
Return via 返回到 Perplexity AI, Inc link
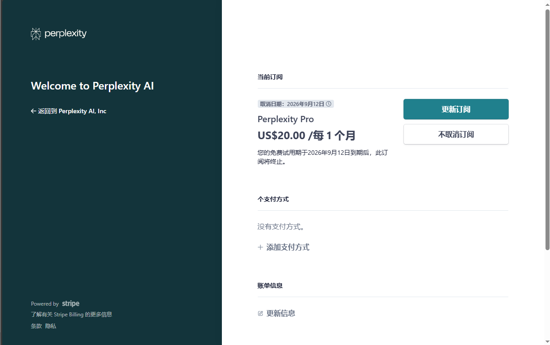point(72,111)
